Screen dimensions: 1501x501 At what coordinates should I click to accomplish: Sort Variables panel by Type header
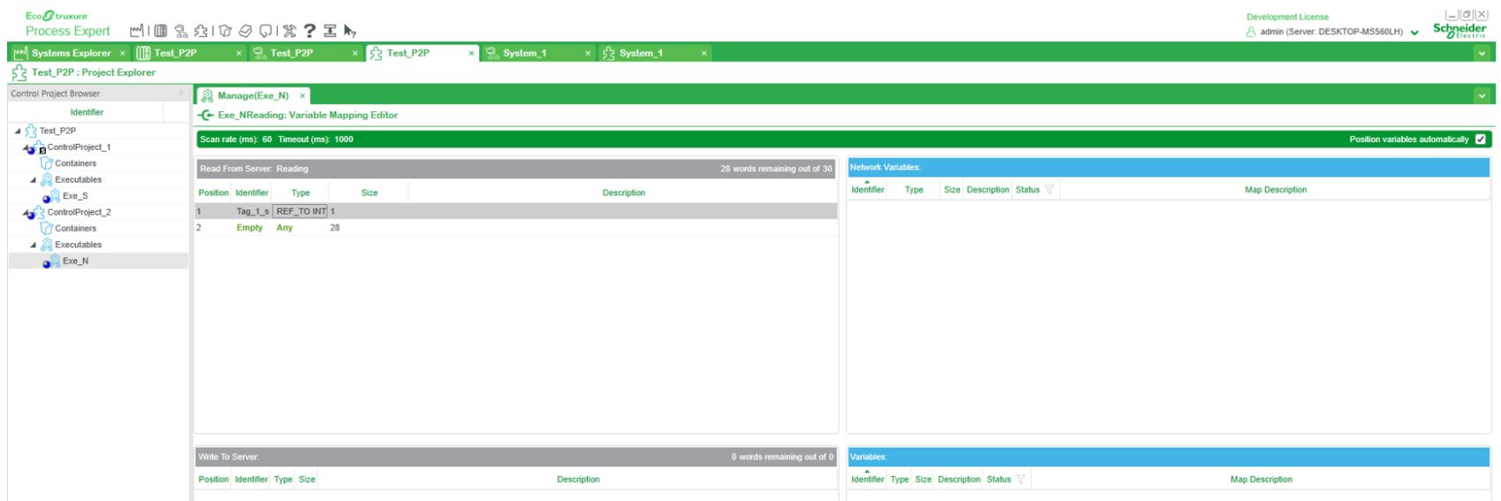(x=900, y=480)
